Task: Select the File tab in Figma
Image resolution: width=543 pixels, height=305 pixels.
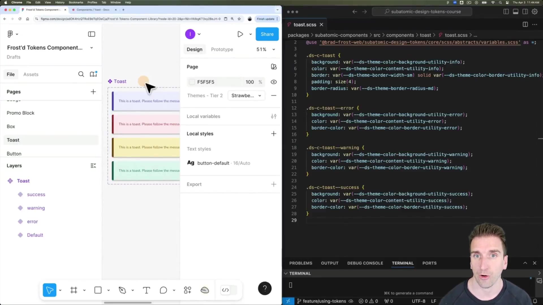Action: pyautogui.click(x=11, y=74)
